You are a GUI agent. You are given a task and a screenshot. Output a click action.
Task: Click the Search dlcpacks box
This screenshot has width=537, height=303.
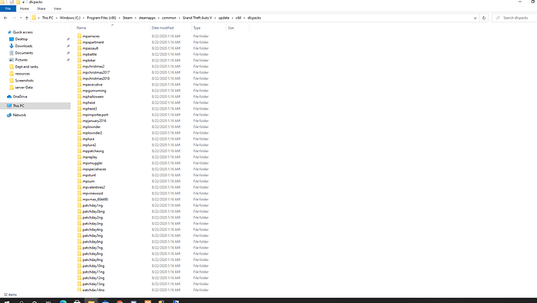[x=515, y=18]
